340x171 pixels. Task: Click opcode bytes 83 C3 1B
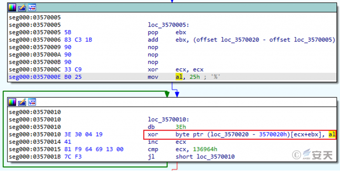tap(78, 40)
